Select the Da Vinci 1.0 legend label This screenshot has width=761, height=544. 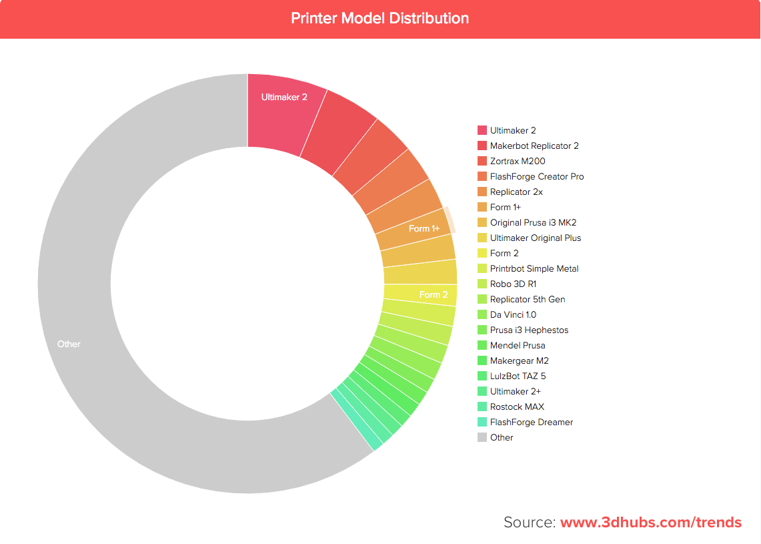click(x=513, y=315)
